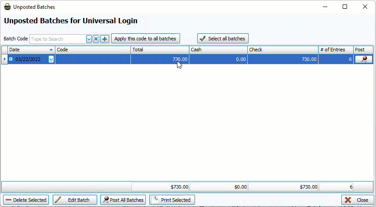Click the Total column header
376x207 pixels.
tap(159, 50)
